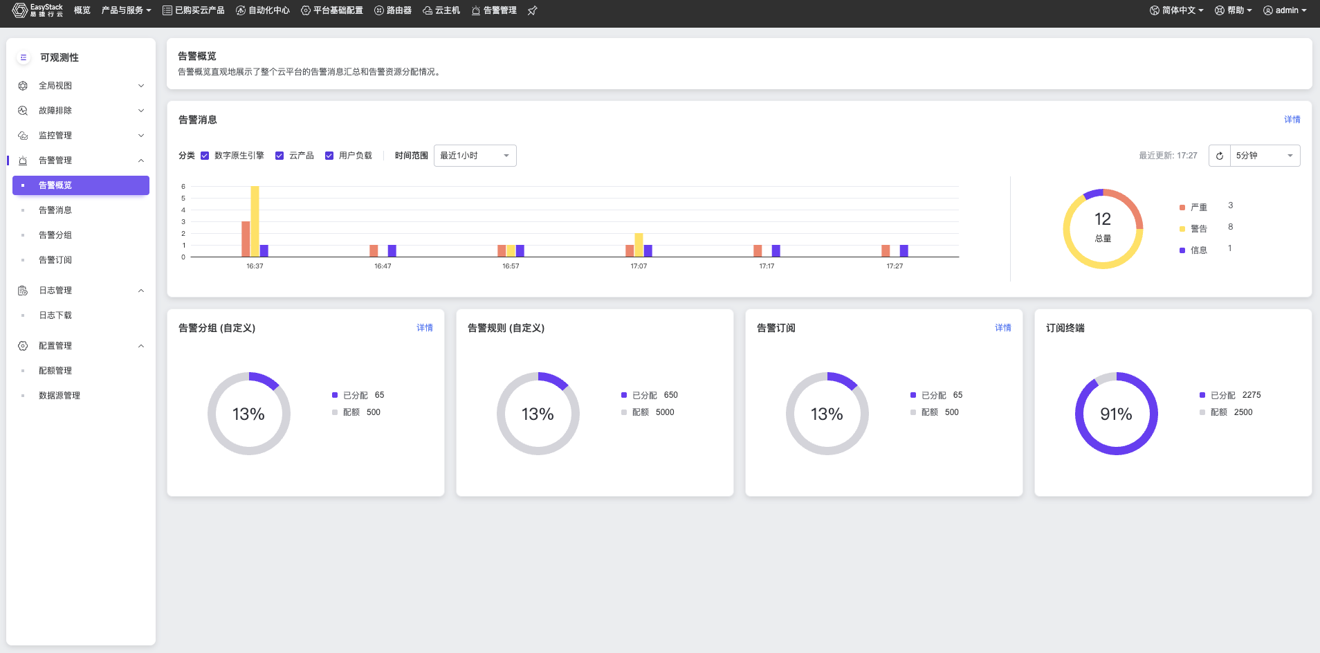Toggle the 数字原生引擎 checkbox
1320x653 pixels.
pyautogui.click(x=205, y=156)
